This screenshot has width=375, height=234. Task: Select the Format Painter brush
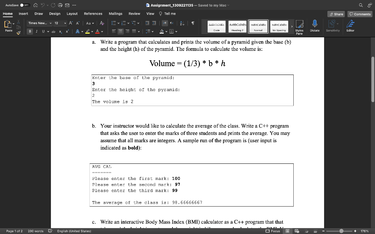click(x=18, y=33)
